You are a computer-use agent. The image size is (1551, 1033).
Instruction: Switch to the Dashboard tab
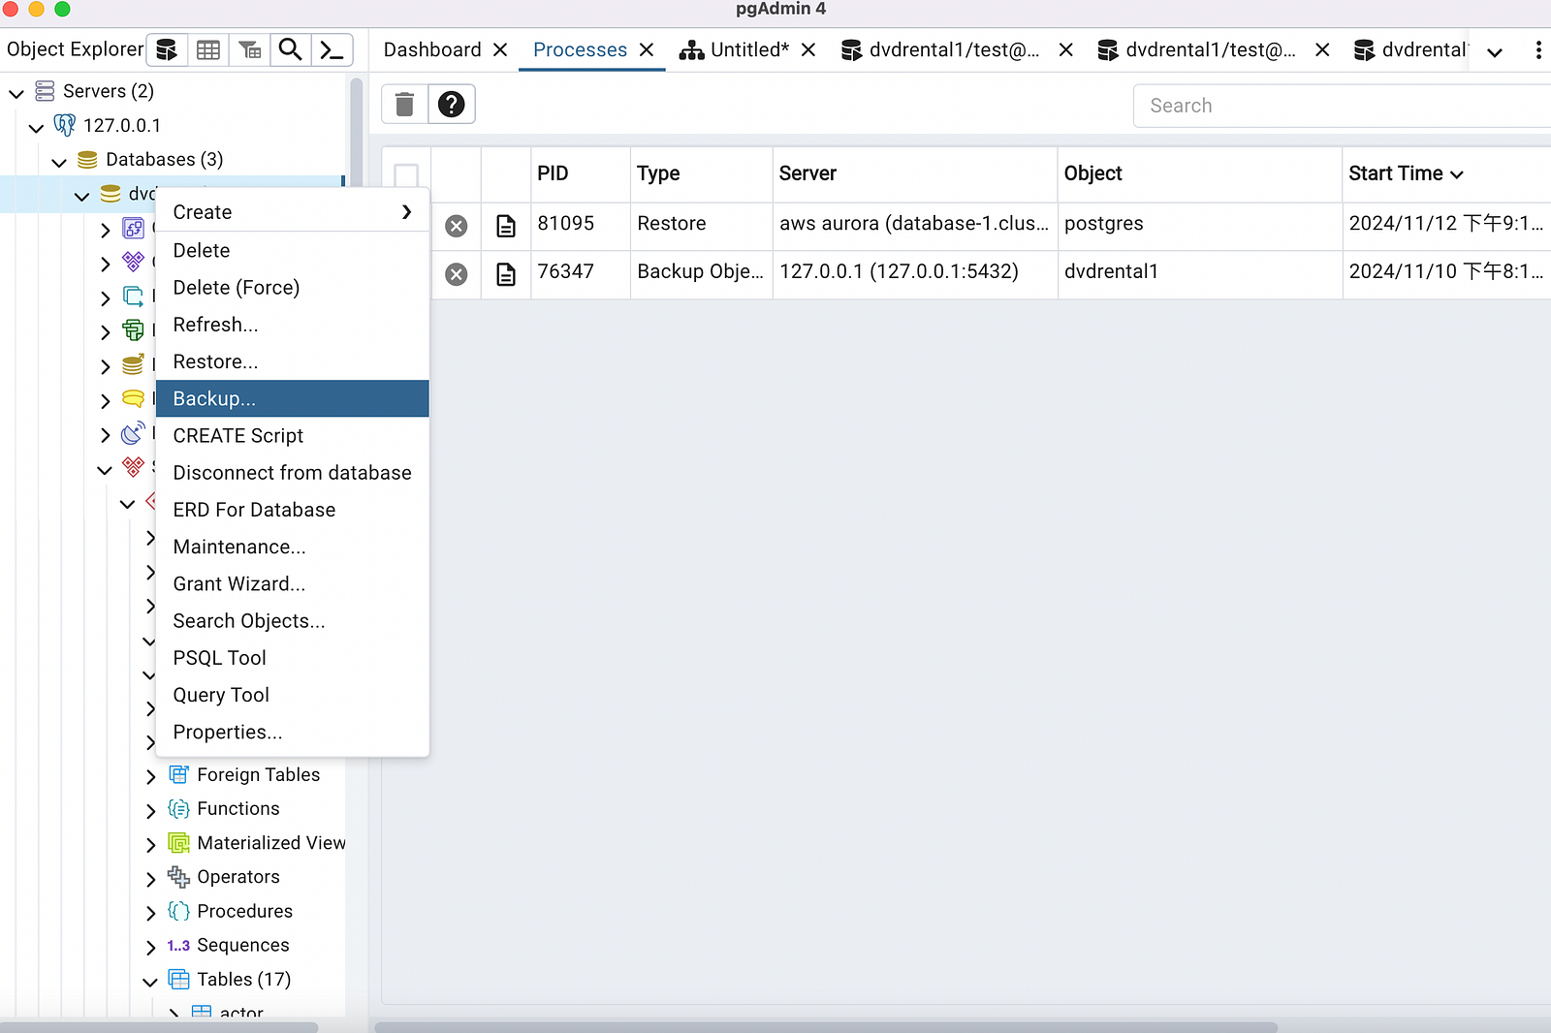tap(432, 49)
